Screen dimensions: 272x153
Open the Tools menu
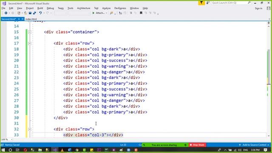[x=70, y=8]
